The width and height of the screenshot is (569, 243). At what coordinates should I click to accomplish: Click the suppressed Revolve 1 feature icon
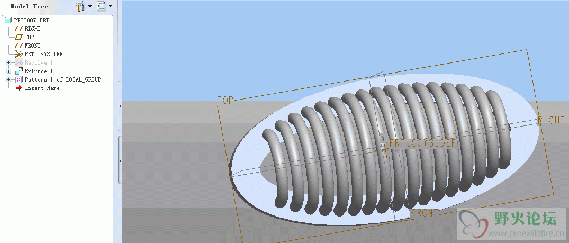[x=19, y=63]
